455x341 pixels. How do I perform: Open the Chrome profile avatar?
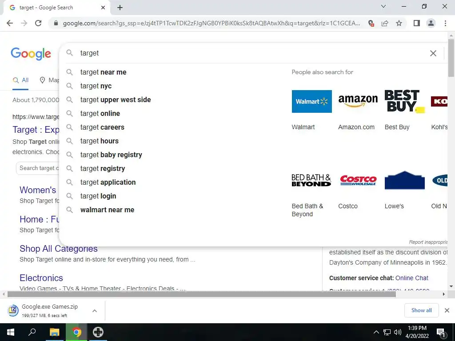431,23
